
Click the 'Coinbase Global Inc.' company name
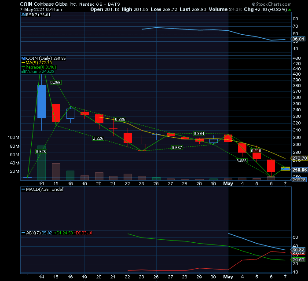coord(55,4)
